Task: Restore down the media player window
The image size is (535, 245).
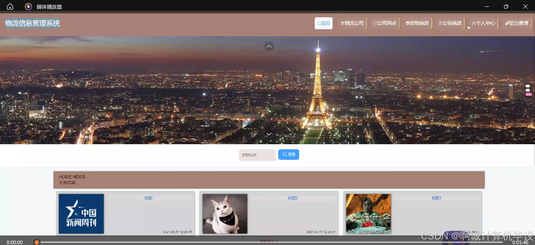Action: (x=506, y=6)
